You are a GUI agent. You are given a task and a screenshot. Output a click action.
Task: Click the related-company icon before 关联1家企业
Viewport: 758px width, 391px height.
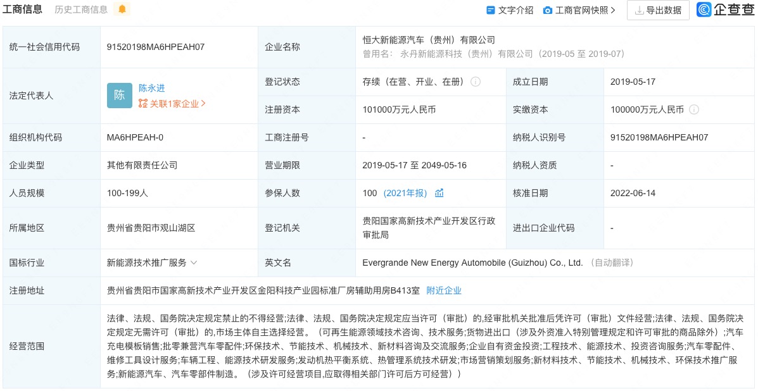pyautogui.click(x=142, y=103)
